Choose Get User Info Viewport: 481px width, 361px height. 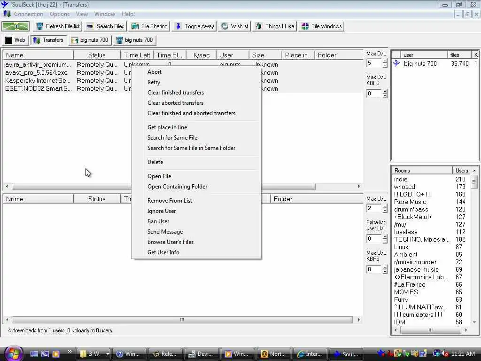click(x=196, y=252)
